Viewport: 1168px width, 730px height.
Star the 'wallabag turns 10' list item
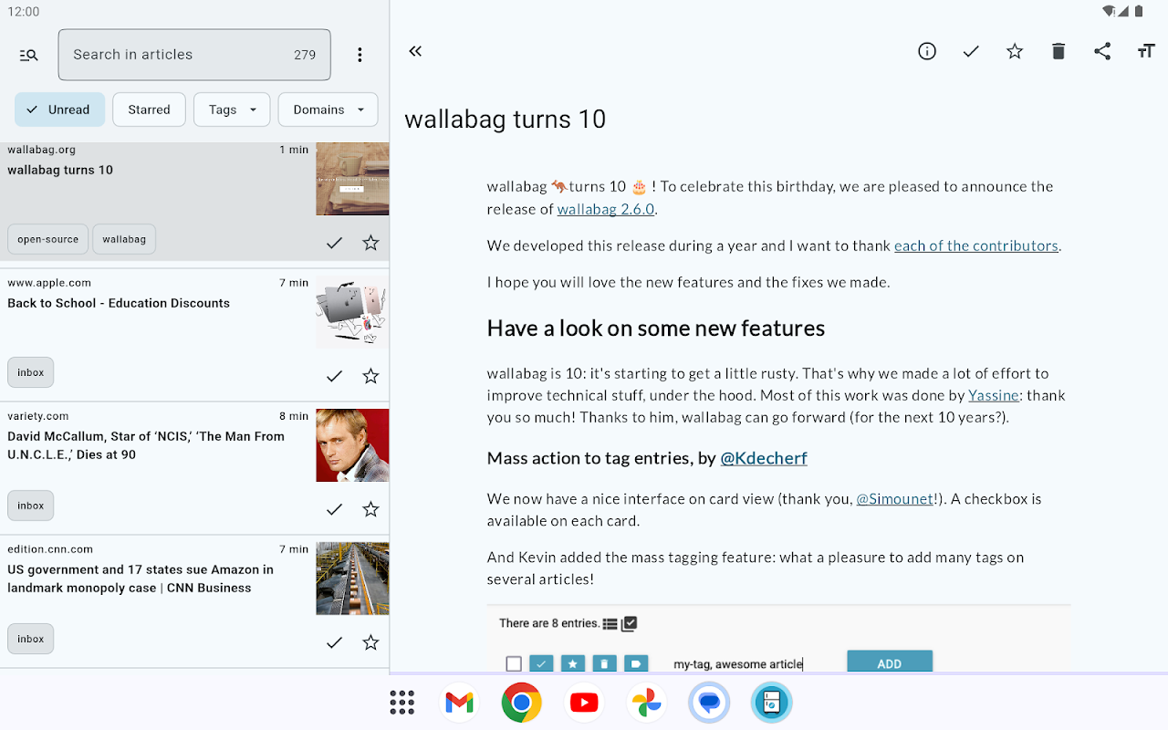[370, 243]
